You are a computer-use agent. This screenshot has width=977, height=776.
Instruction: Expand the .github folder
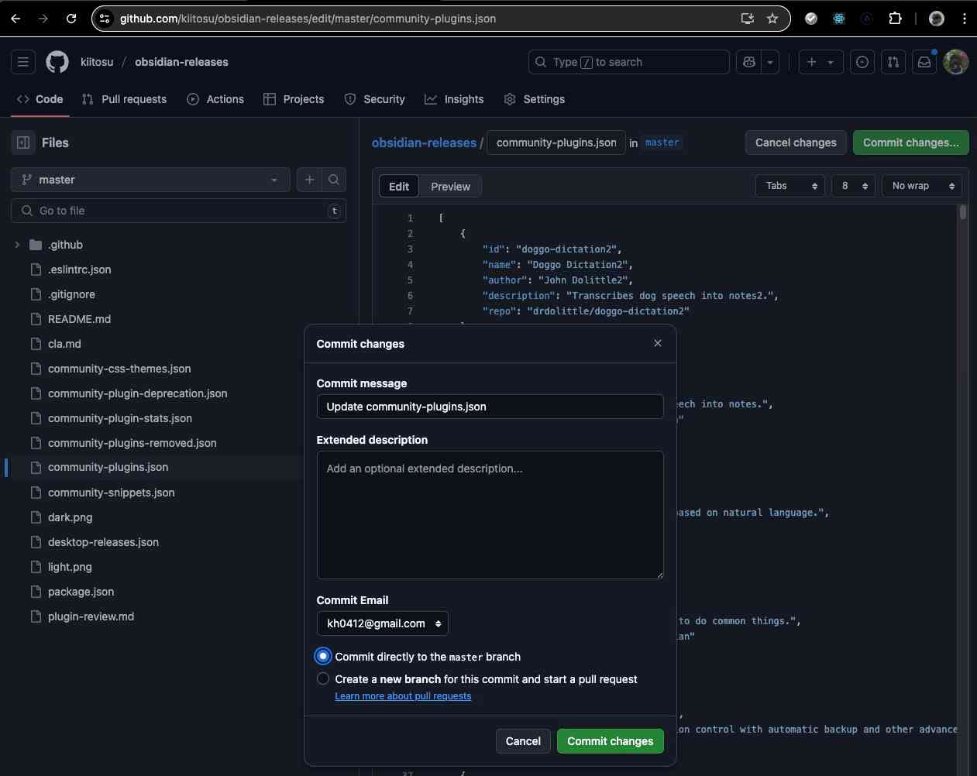[17, 245]
